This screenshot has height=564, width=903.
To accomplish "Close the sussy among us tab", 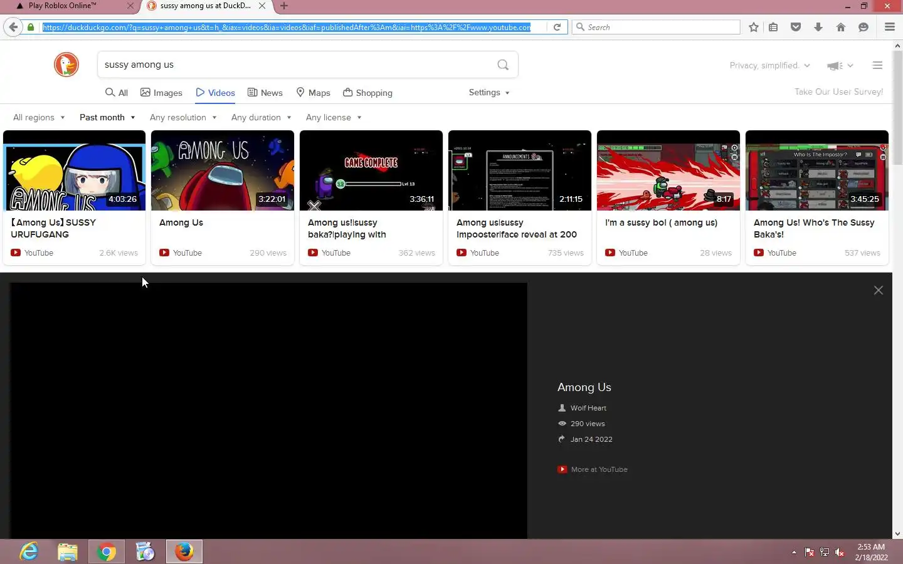I will [x=262, y=6].
